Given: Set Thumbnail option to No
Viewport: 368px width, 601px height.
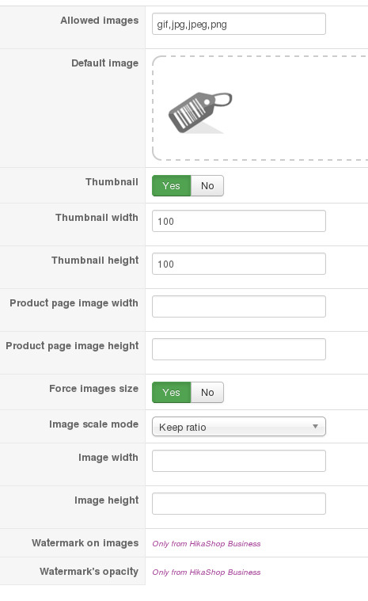Looking at the screenshot, I should point(207,186).
